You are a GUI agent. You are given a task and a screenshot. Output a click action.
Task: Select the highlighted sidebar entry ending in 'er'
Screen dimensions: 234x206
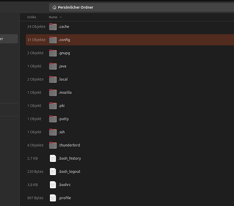click(x=9, y=39)
